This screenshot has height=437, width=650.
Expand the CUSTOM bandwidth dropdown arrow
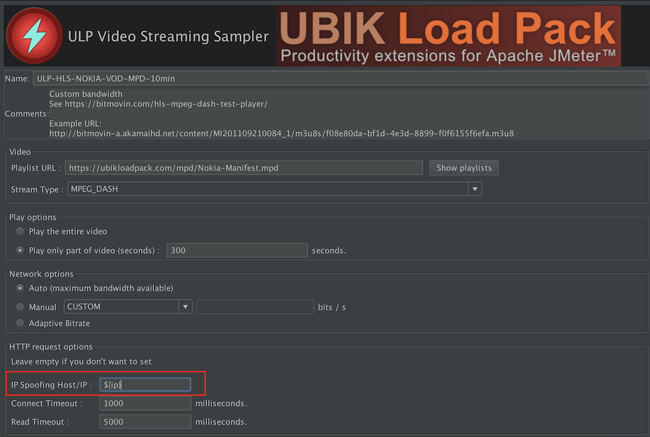point(185,306)
